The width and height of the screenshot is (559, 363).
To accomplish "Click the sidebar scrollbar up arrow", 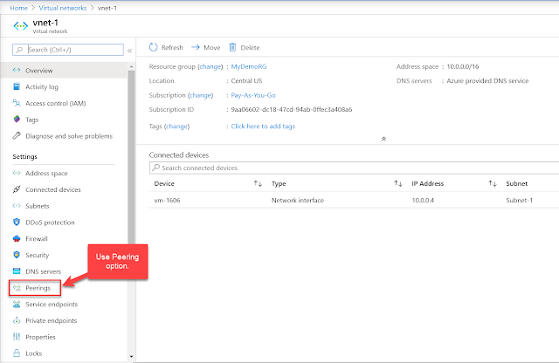I will (x=131, y=66).
